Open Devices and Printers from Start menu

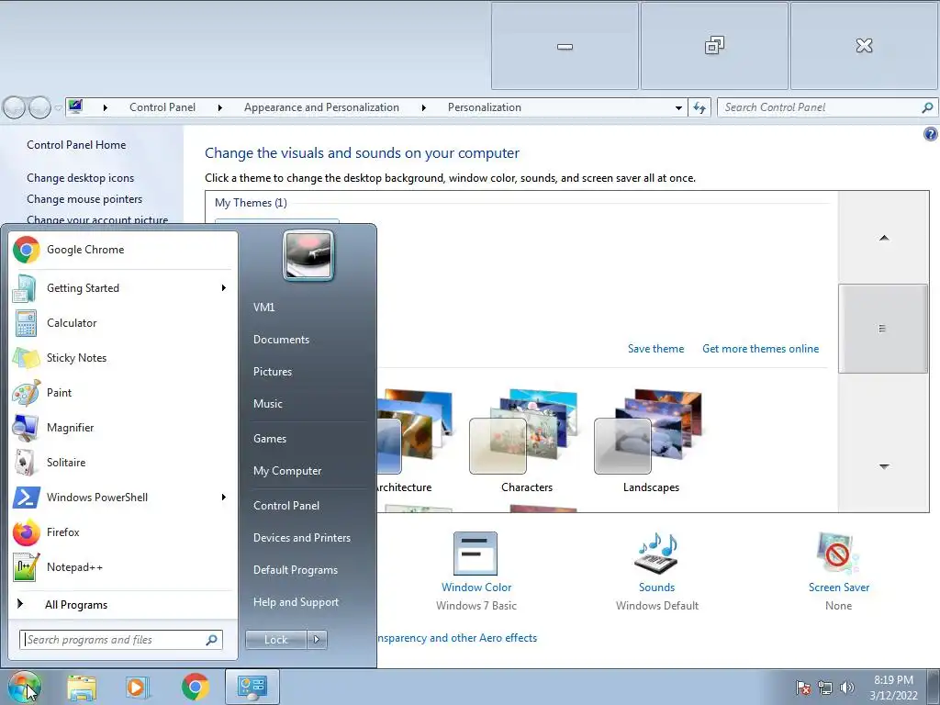point(302,538)
